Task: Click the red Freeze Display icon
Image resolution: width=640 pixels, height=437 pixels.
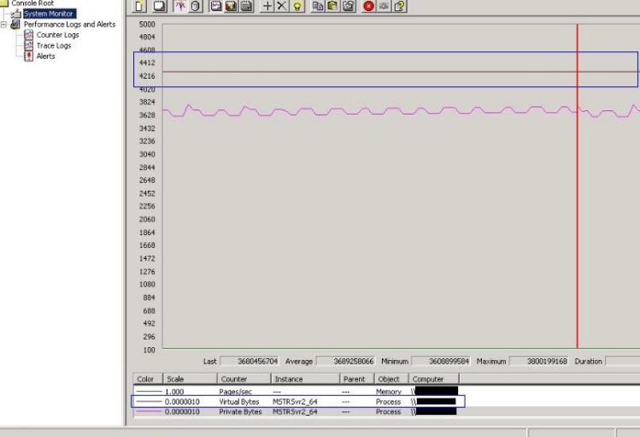Action: pyautogui.click(x=368, y=6)
